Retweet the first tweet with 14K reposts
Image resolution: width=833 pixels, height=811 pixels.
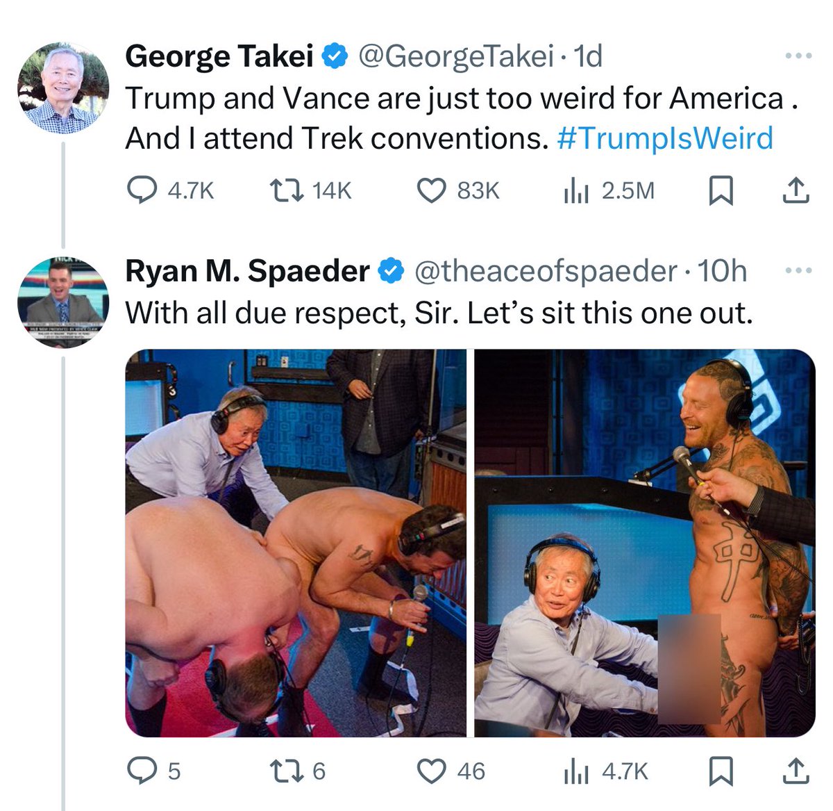point(285,190)
